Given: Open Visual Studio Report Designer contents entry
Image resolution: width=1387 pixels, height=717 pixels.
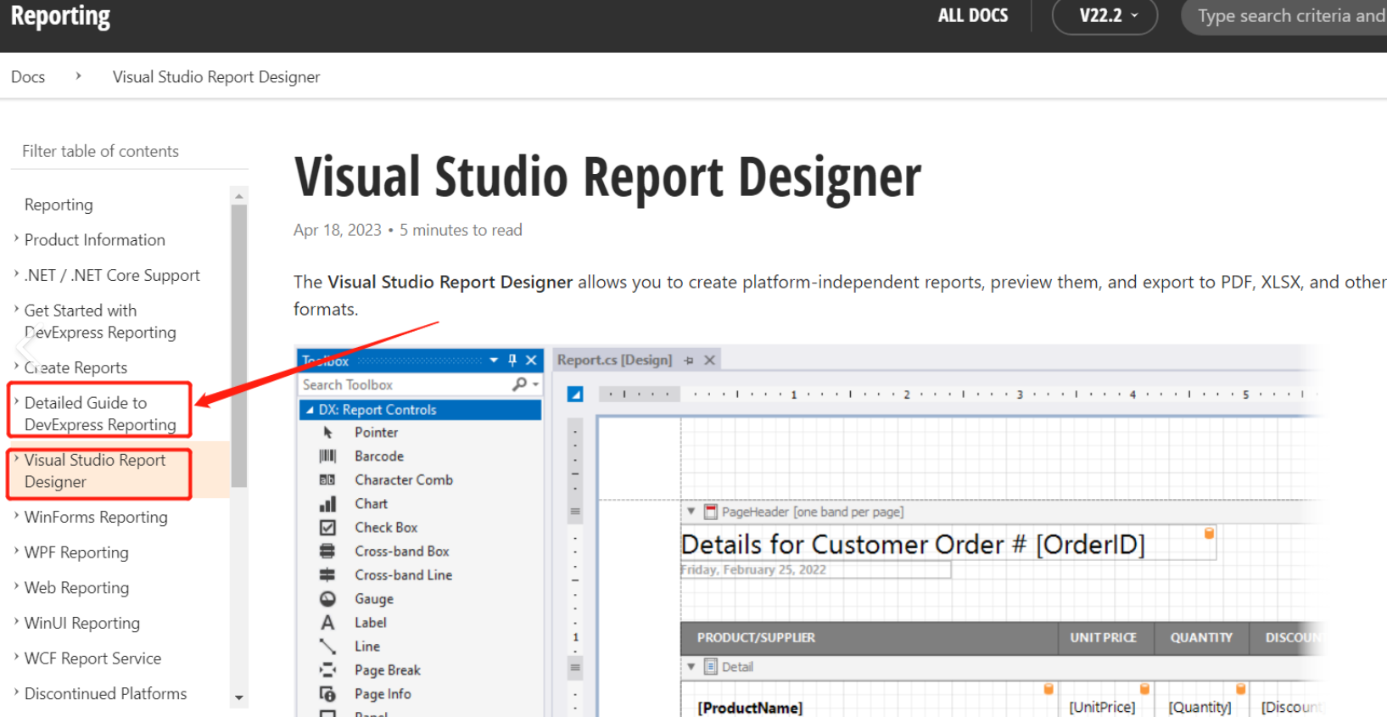Looking at the screenshot, I should click(95, 471).
